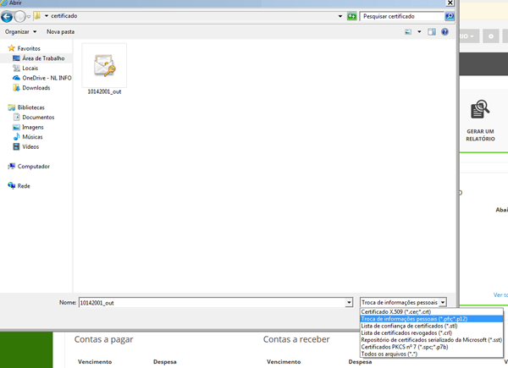Open Músicas library

[28, 137]
